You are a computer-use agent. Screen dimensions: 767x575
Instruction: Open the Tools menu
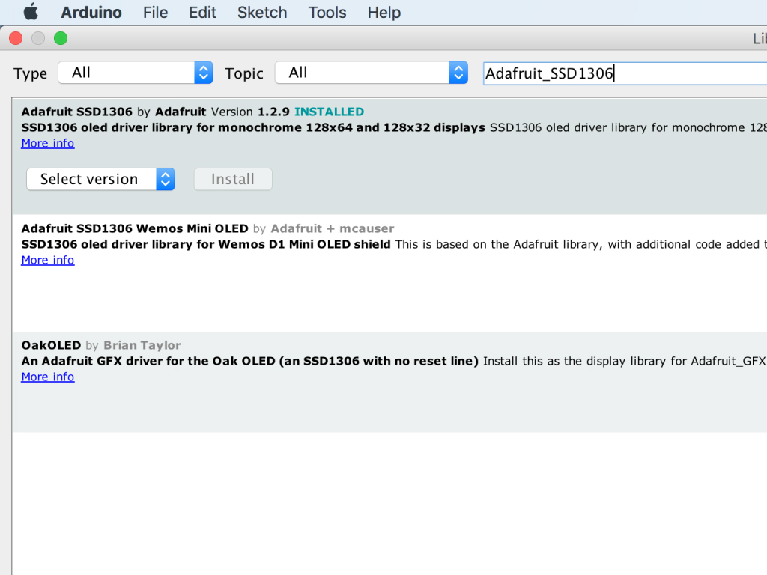pyautogui.click(x=327, y=12)
